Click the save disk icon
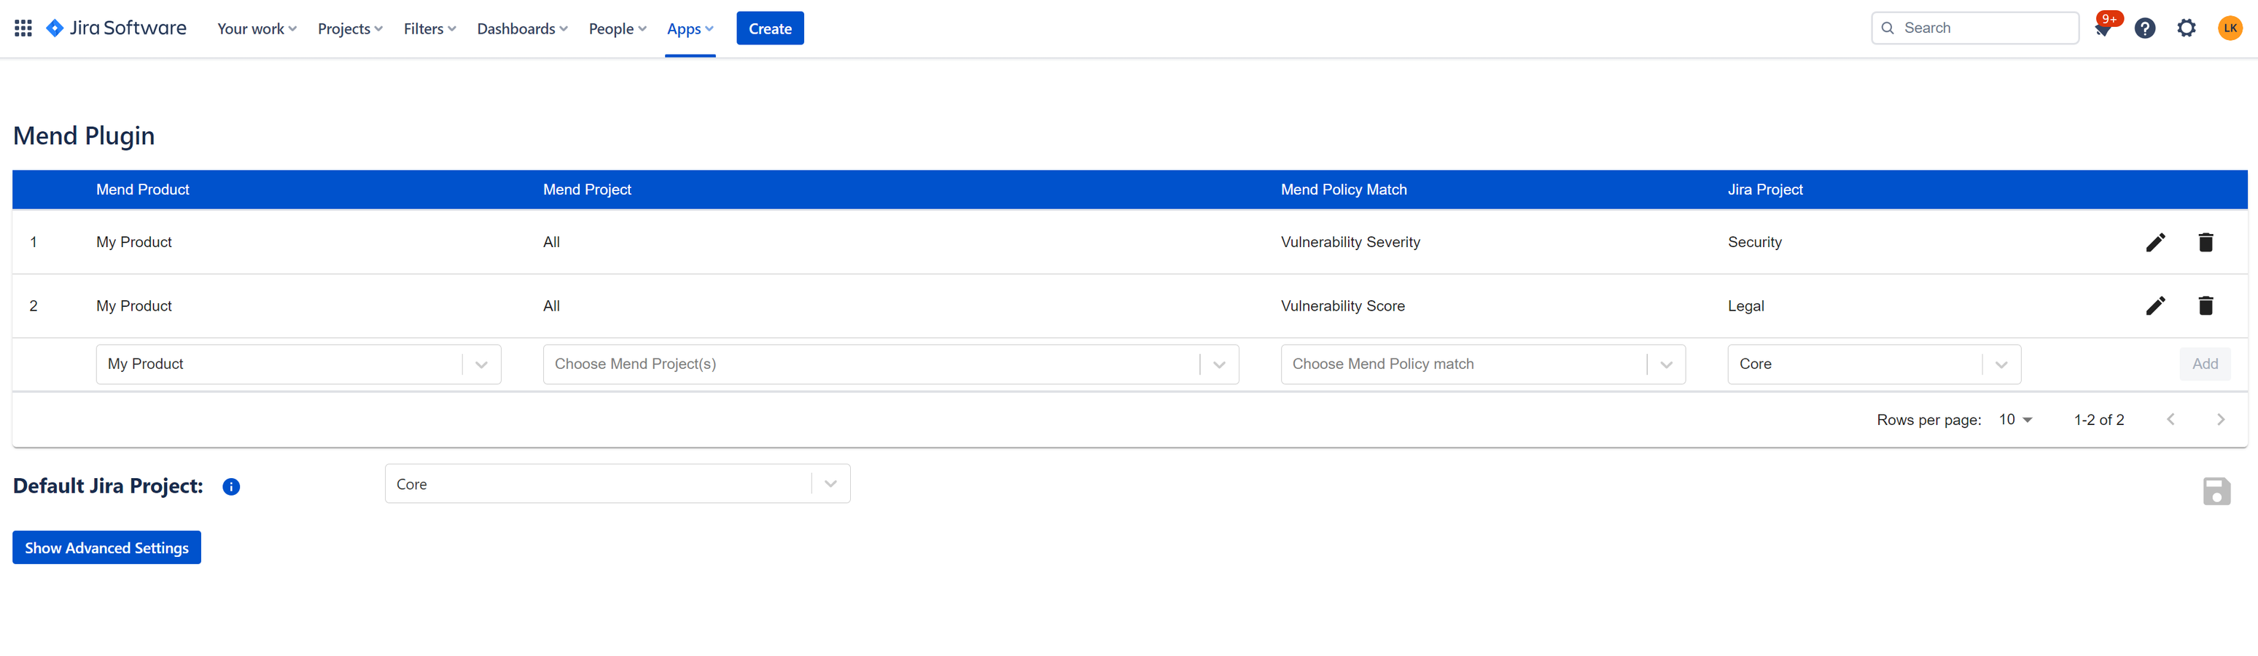Image resolution: width=2258 pixels, height=656 pixels. 2216,491
